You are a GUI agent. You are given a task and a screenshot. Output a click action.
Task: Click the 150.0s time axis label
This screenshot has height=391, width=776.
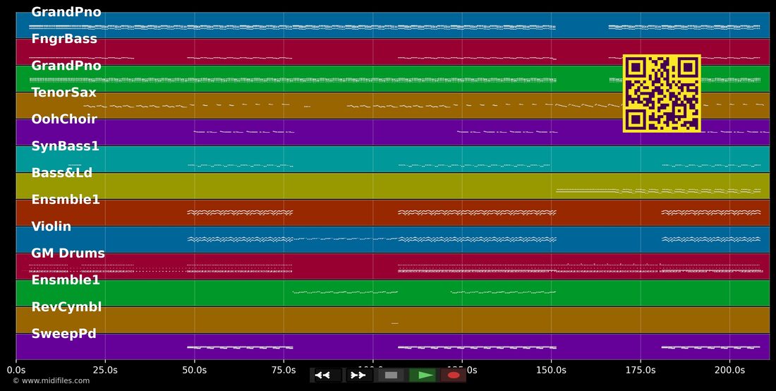click(x=552, y=370)
